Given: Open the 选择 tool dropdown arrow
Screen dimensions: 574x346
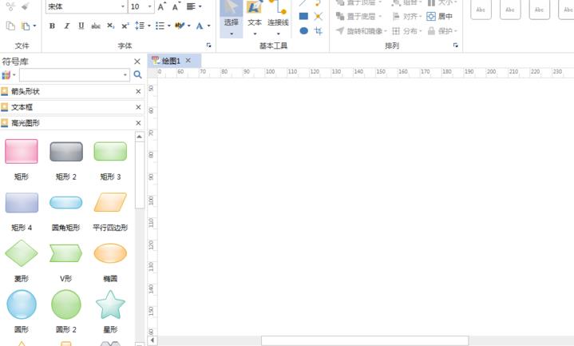Looking at the screenshot, I should pyautogui.click(x=232, y=34).
